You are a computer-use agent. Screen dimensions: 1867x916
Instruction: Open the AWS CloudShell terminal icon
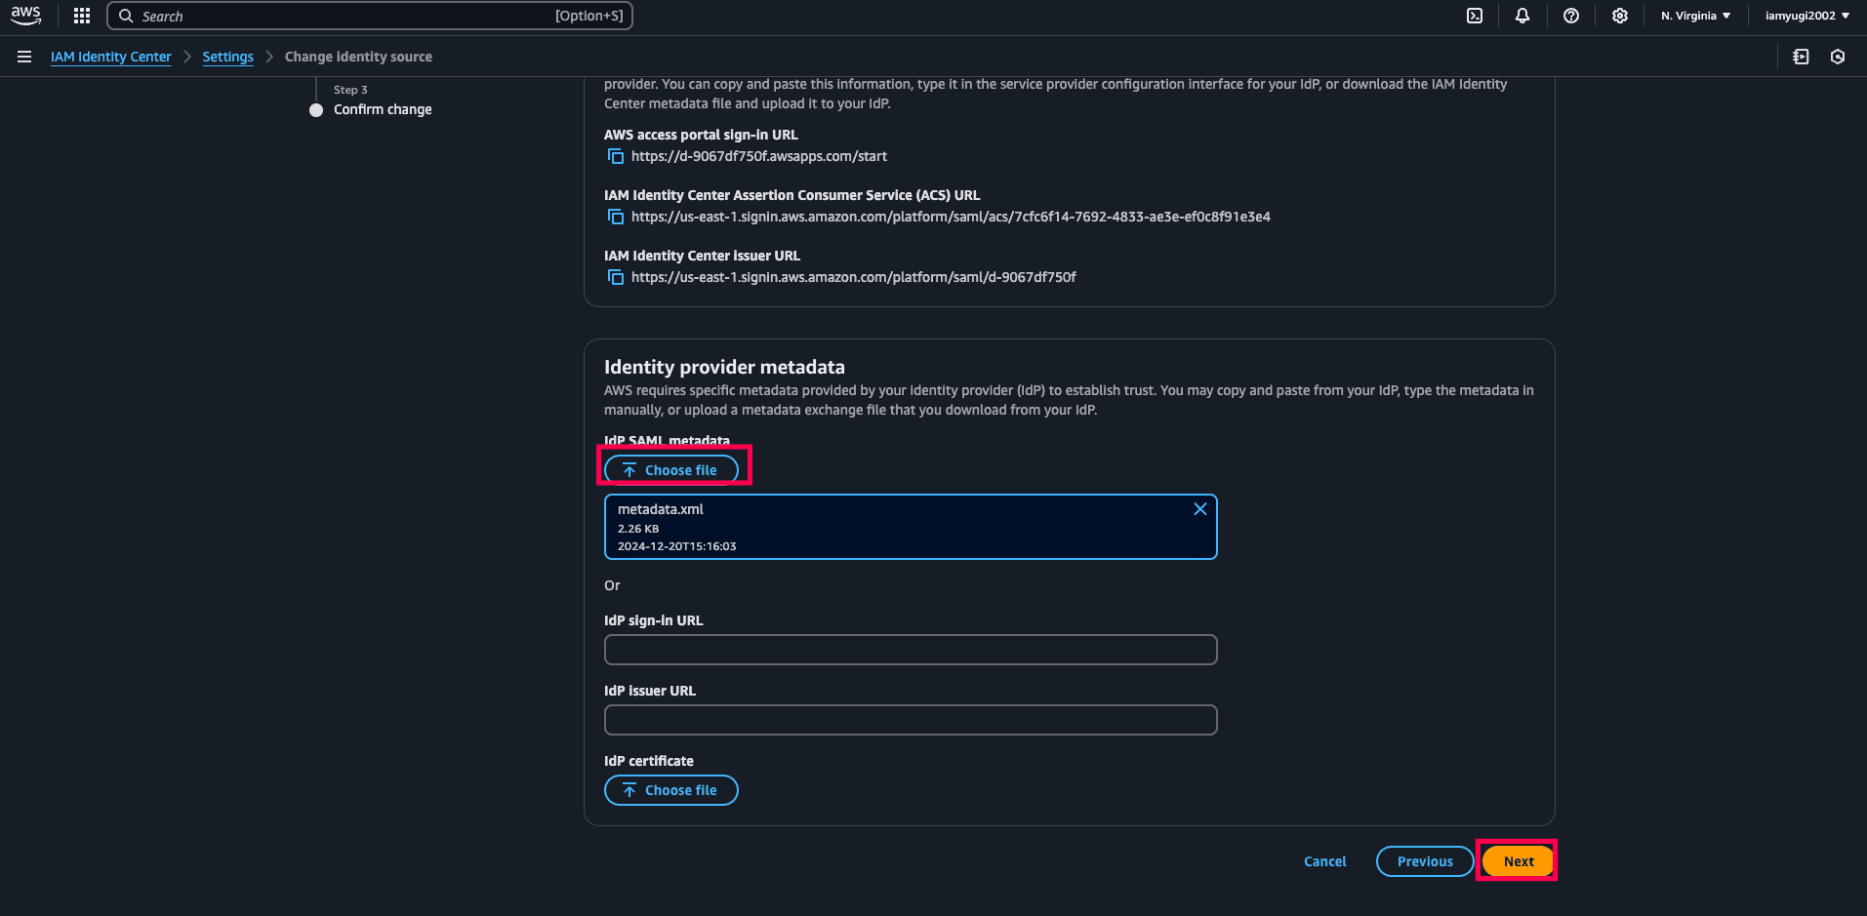point(1474,16)
